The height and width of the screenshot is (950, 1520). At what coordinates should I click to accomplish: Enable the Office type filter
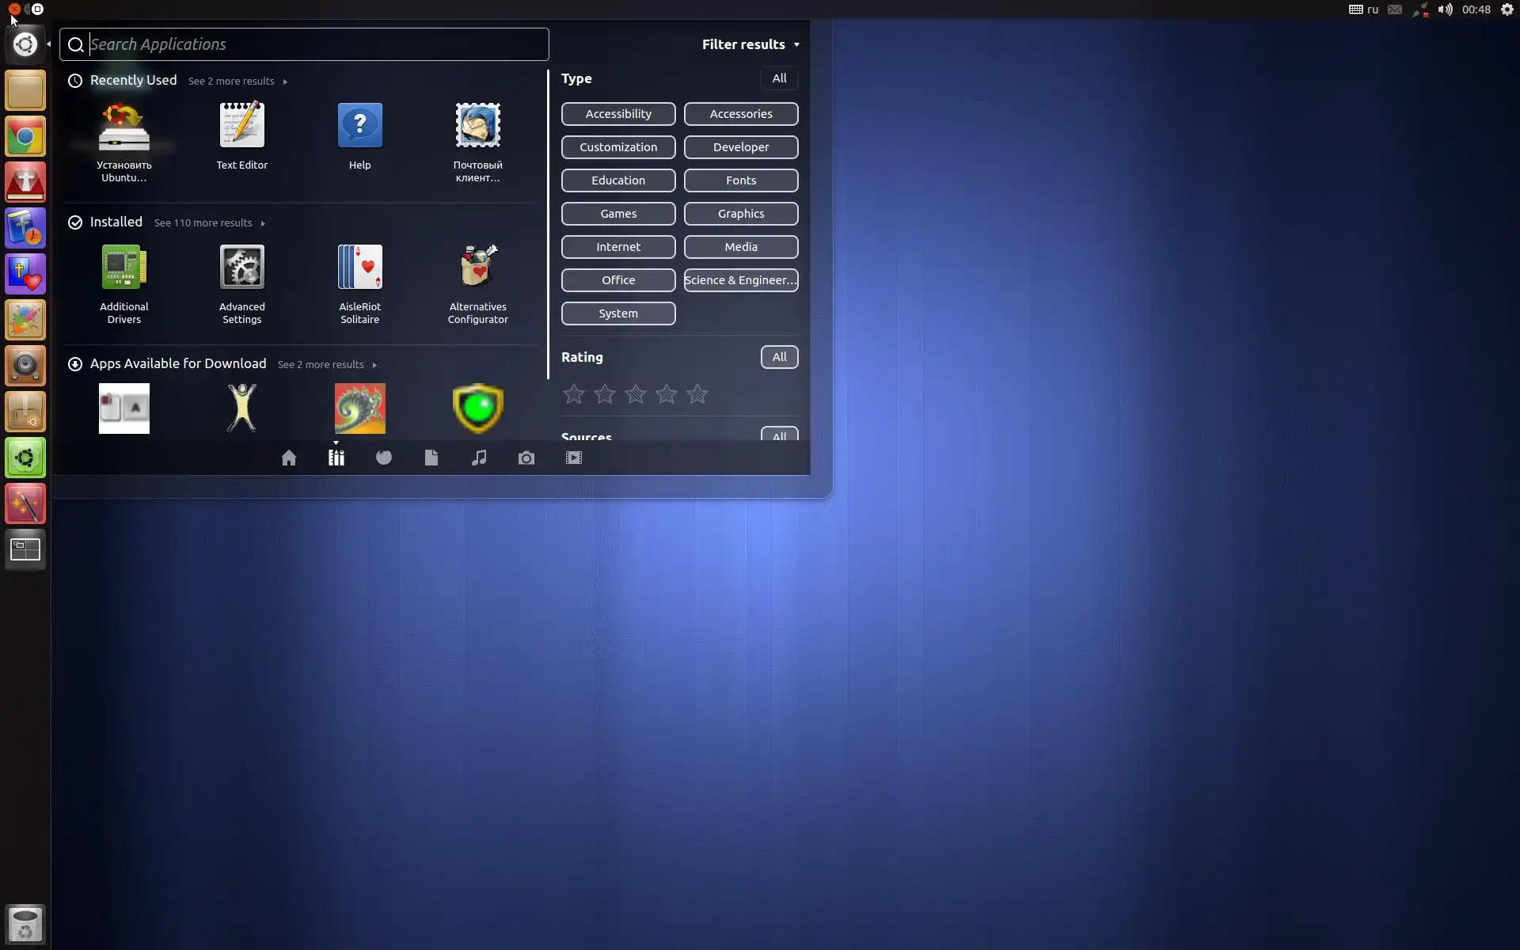click(x=617, y=280)
